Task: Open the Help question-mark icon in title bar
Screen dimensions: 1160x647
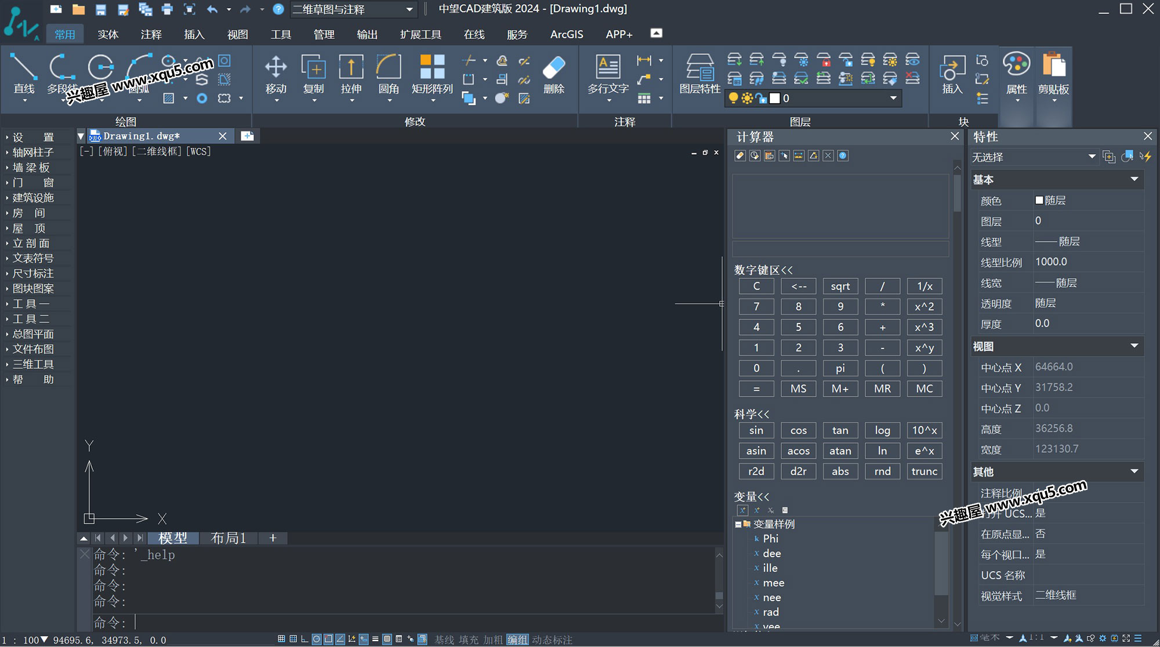Action: (x=278, y=9)
